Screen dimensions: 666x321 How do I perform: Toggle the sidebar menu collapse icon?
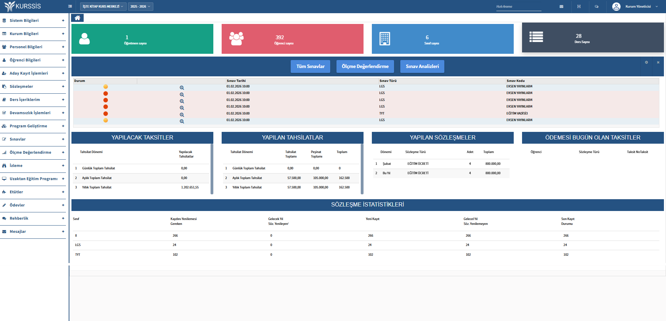point(70,7)
